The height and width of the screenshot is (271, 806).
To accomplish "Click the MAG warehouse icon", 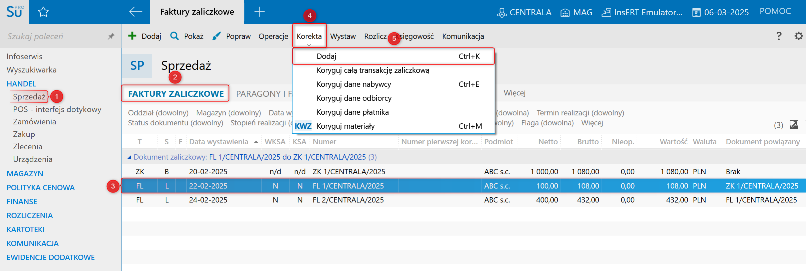I will coord(565,13).
